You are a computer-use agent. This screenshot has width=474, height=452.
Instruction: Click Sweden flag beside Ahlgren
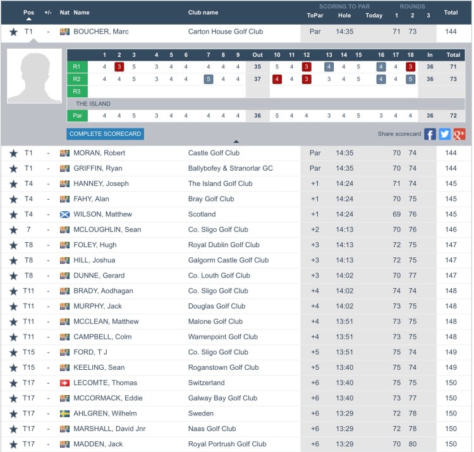pyautogui.click(x=64, y=413)
